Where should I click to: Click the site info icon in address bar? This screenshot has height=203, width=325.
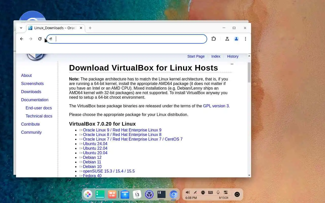pos(51,39)
